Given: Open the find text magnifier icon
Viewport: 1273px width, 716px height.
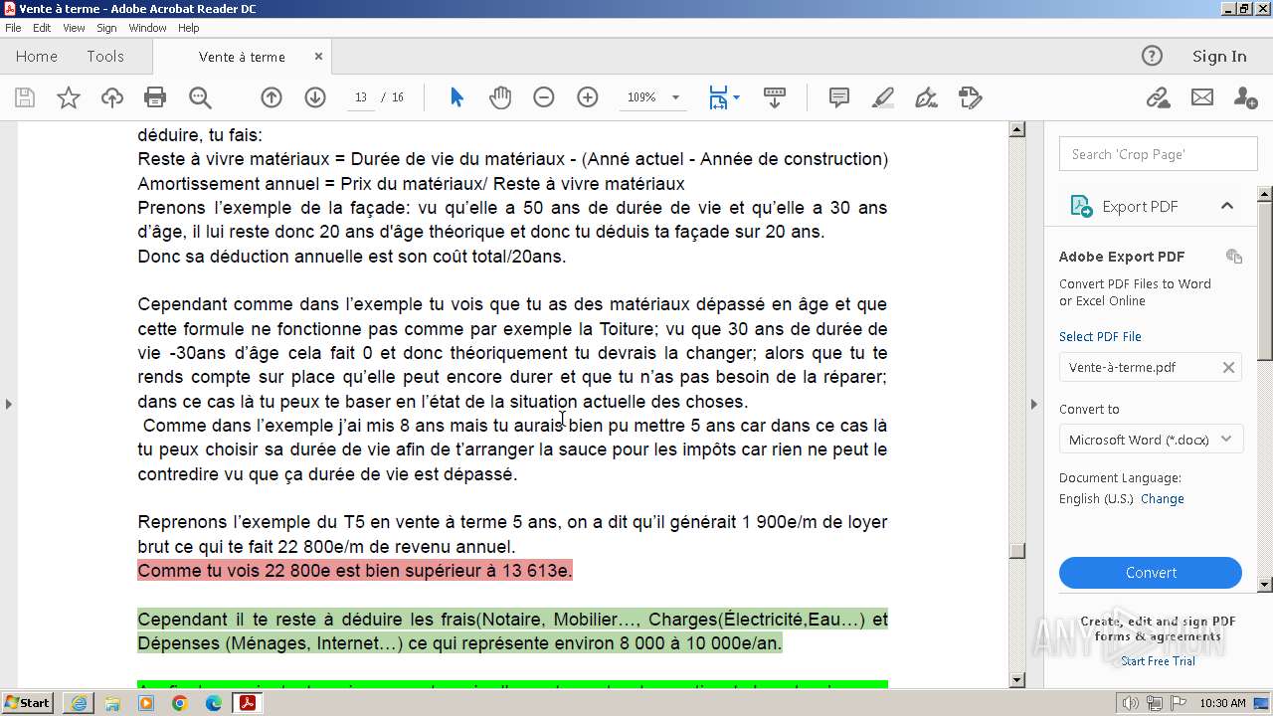Looking at the screenshot, I should [200, 97].
